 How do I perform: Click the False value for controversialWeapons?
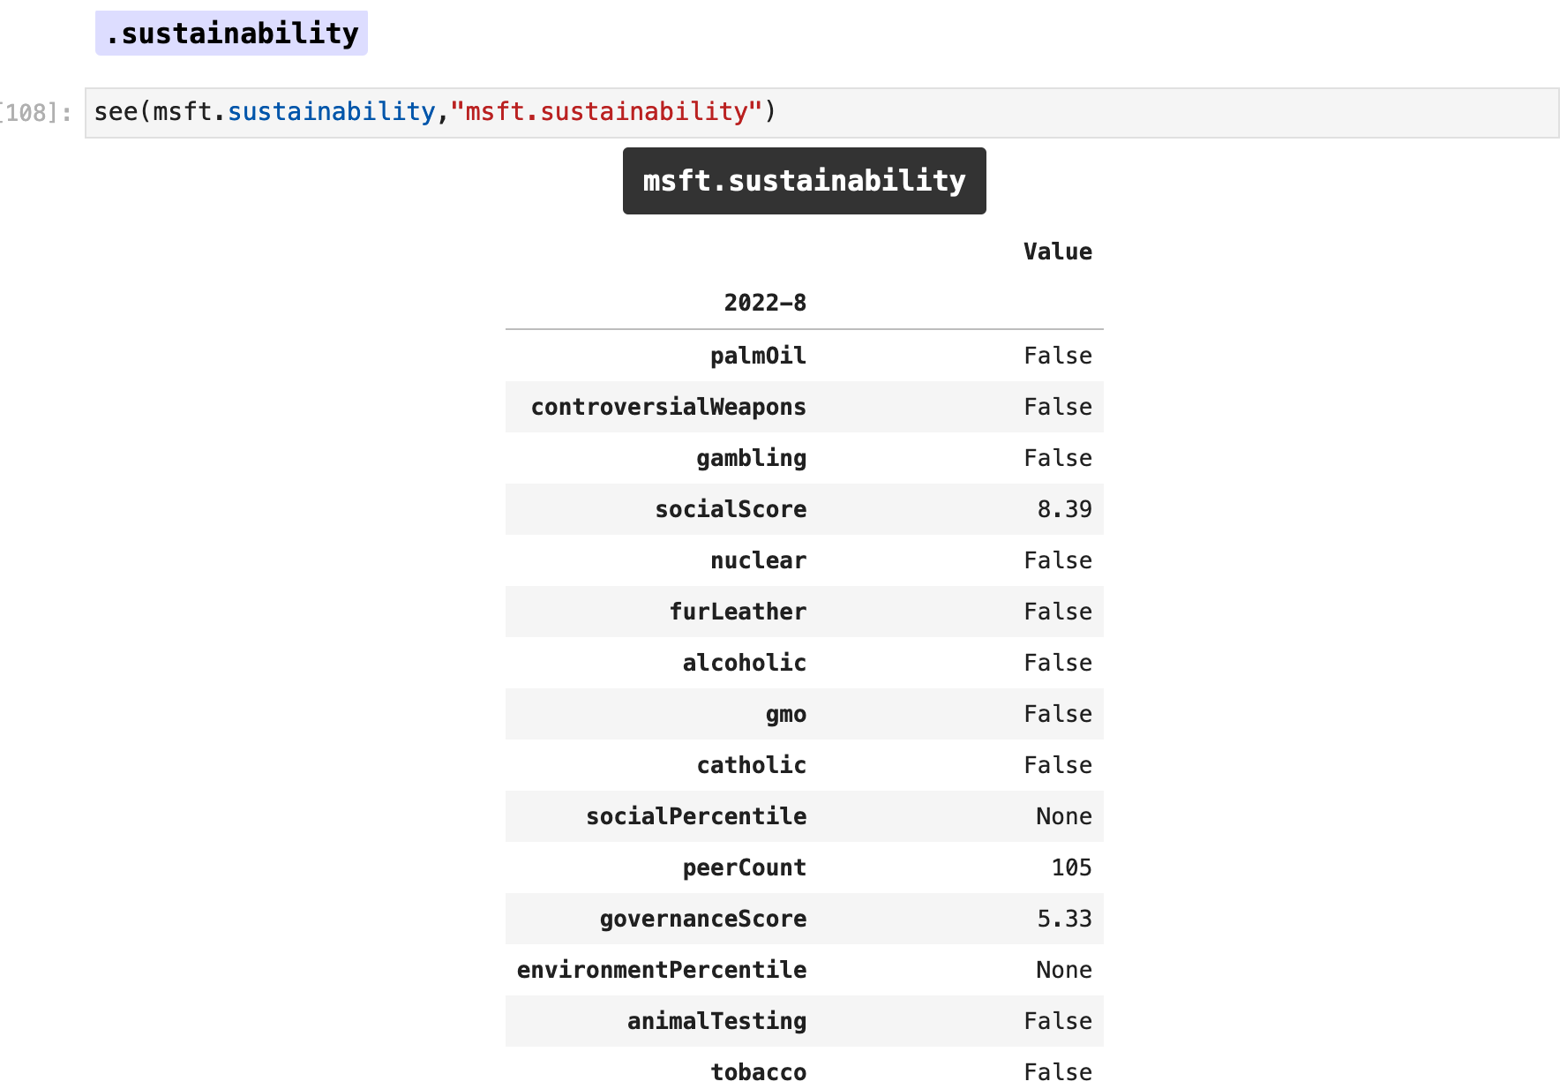1057,407
